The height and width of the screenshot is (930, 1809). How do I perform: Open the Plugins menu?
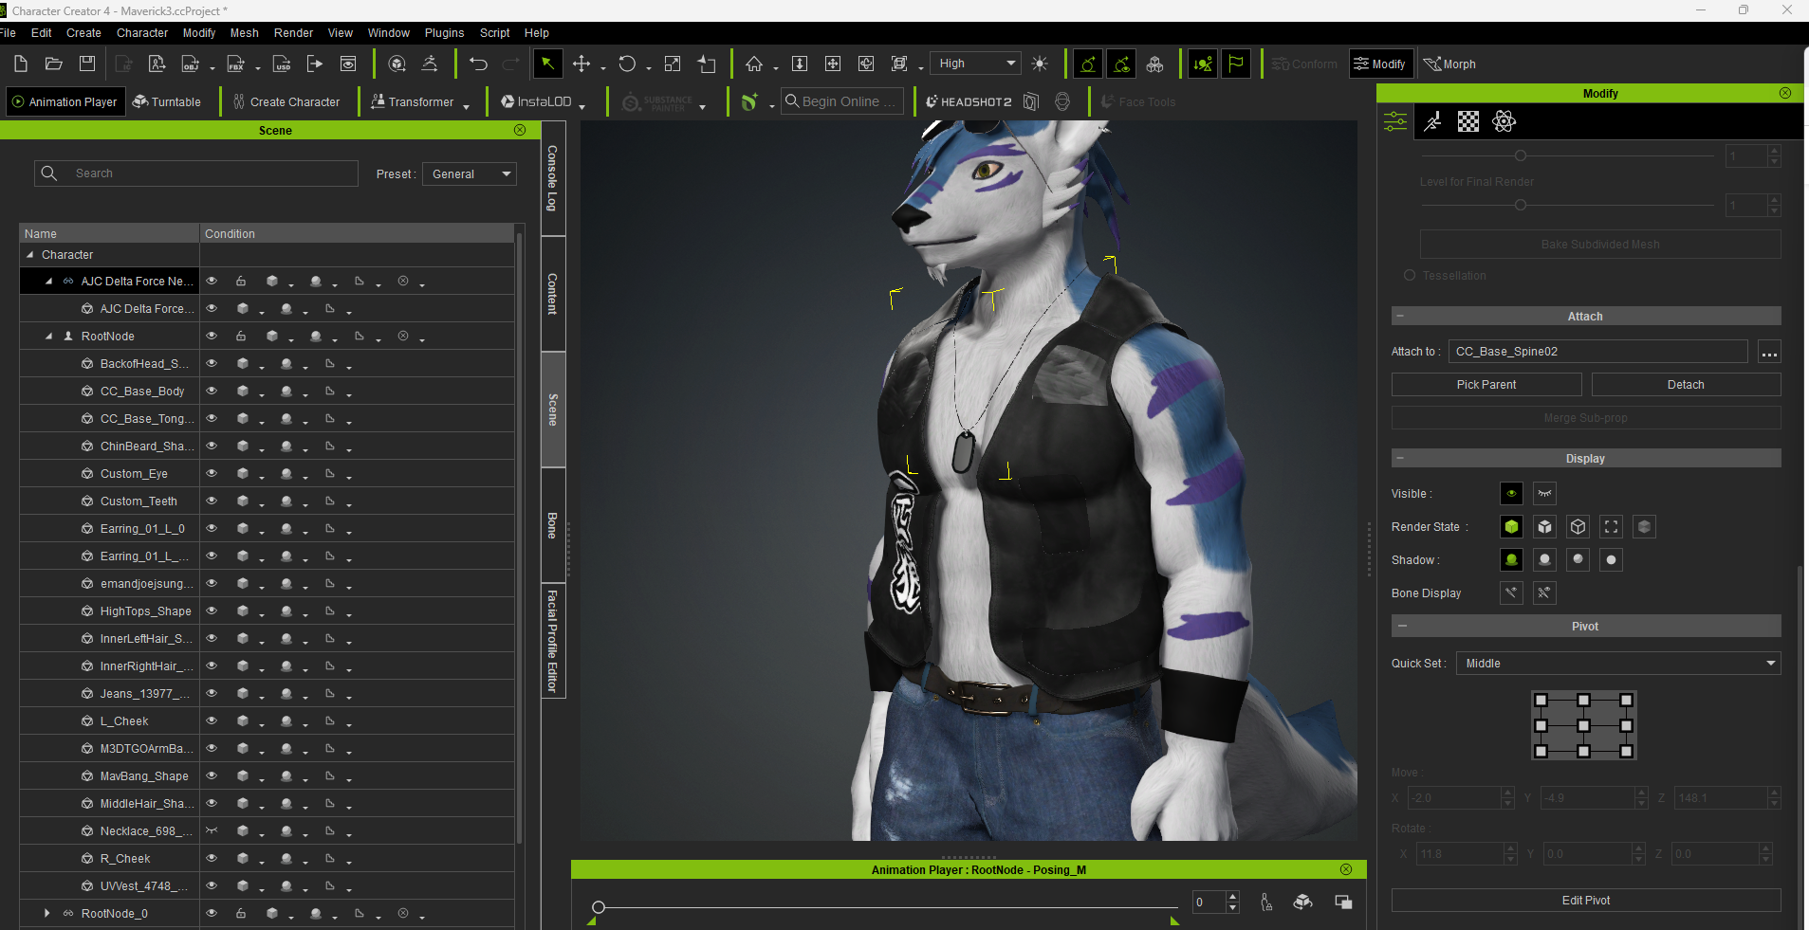click(x=444, y=33)
